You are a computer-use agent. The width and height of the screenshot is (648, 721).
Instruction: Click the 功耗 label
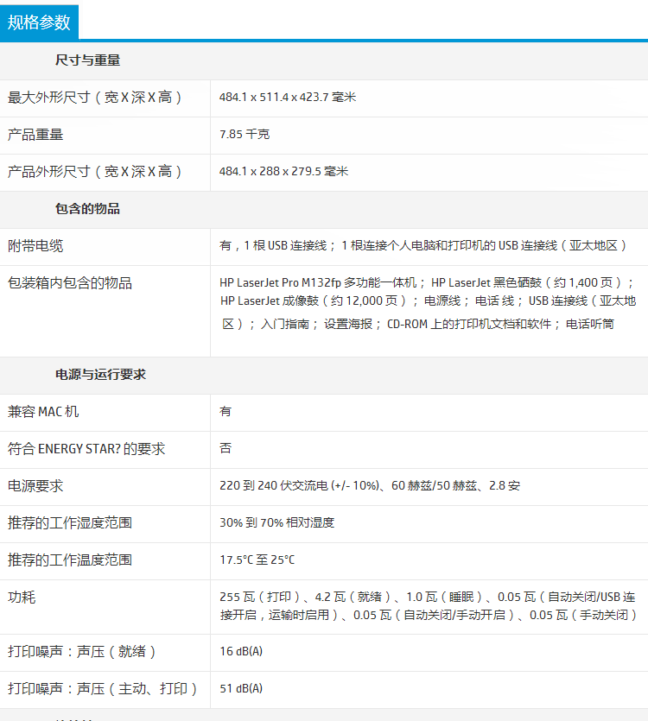(x=22, y=598)
